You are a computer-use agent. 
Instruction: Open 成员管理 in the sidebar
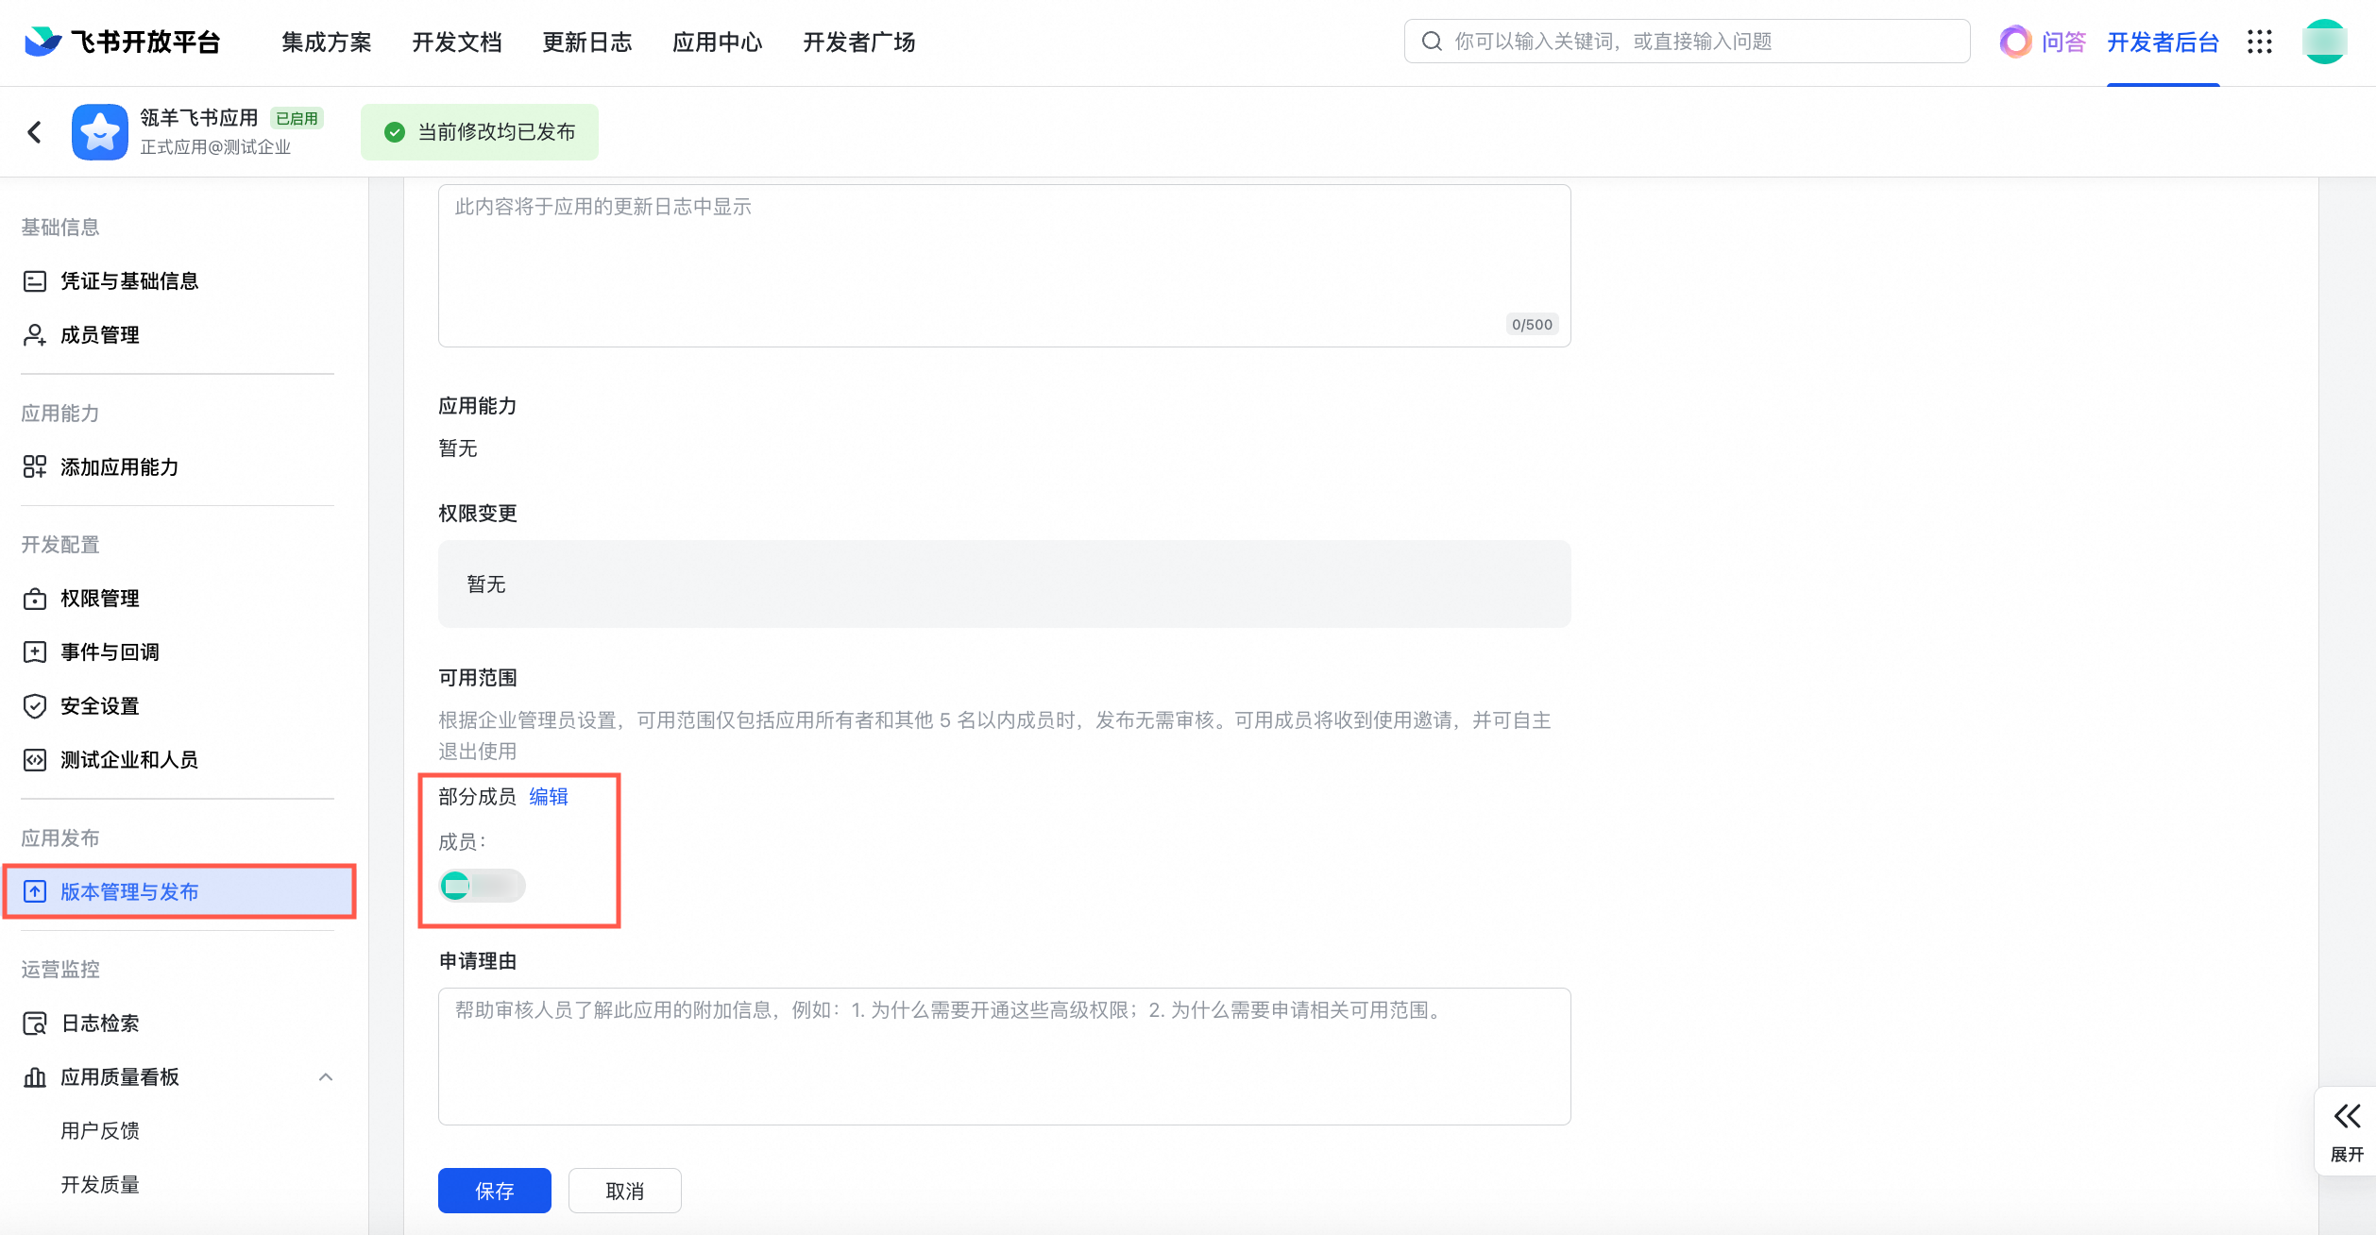pyautogui.click(x=99, y=335)
